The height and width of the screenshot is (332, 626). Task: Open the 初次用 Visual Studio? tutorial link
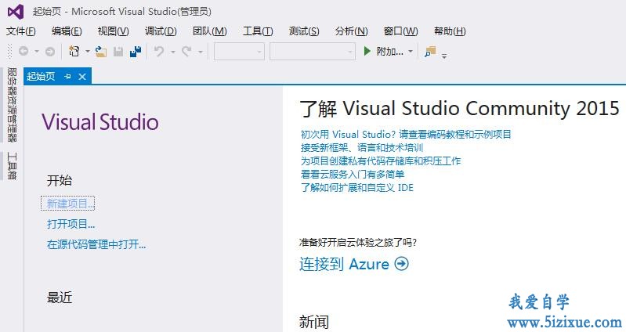pyautogui.click(x=406, y=134)
